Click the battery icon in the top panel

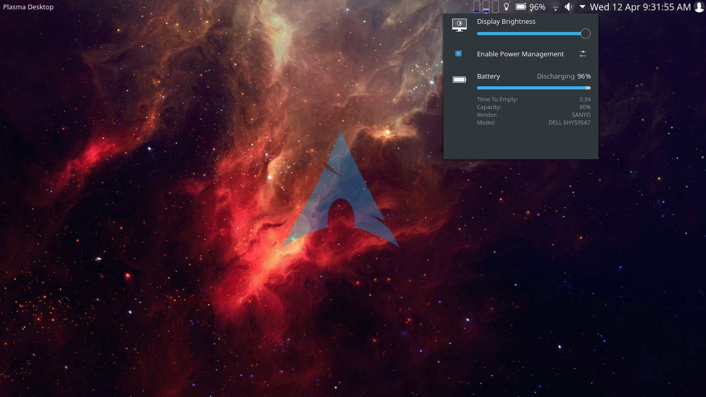[x=521, y=7]
